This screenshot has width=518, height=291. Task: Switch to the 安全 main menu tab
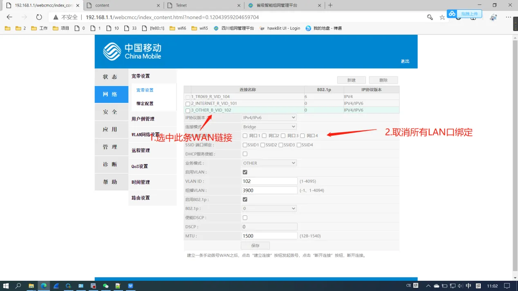point(111,112)
